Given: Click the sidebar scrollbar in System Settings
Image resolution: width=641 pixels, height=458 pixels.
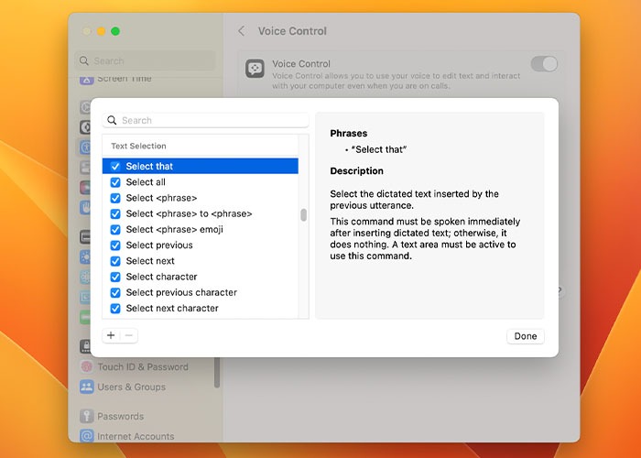Looking at the screenshot, I should (217, 372).
